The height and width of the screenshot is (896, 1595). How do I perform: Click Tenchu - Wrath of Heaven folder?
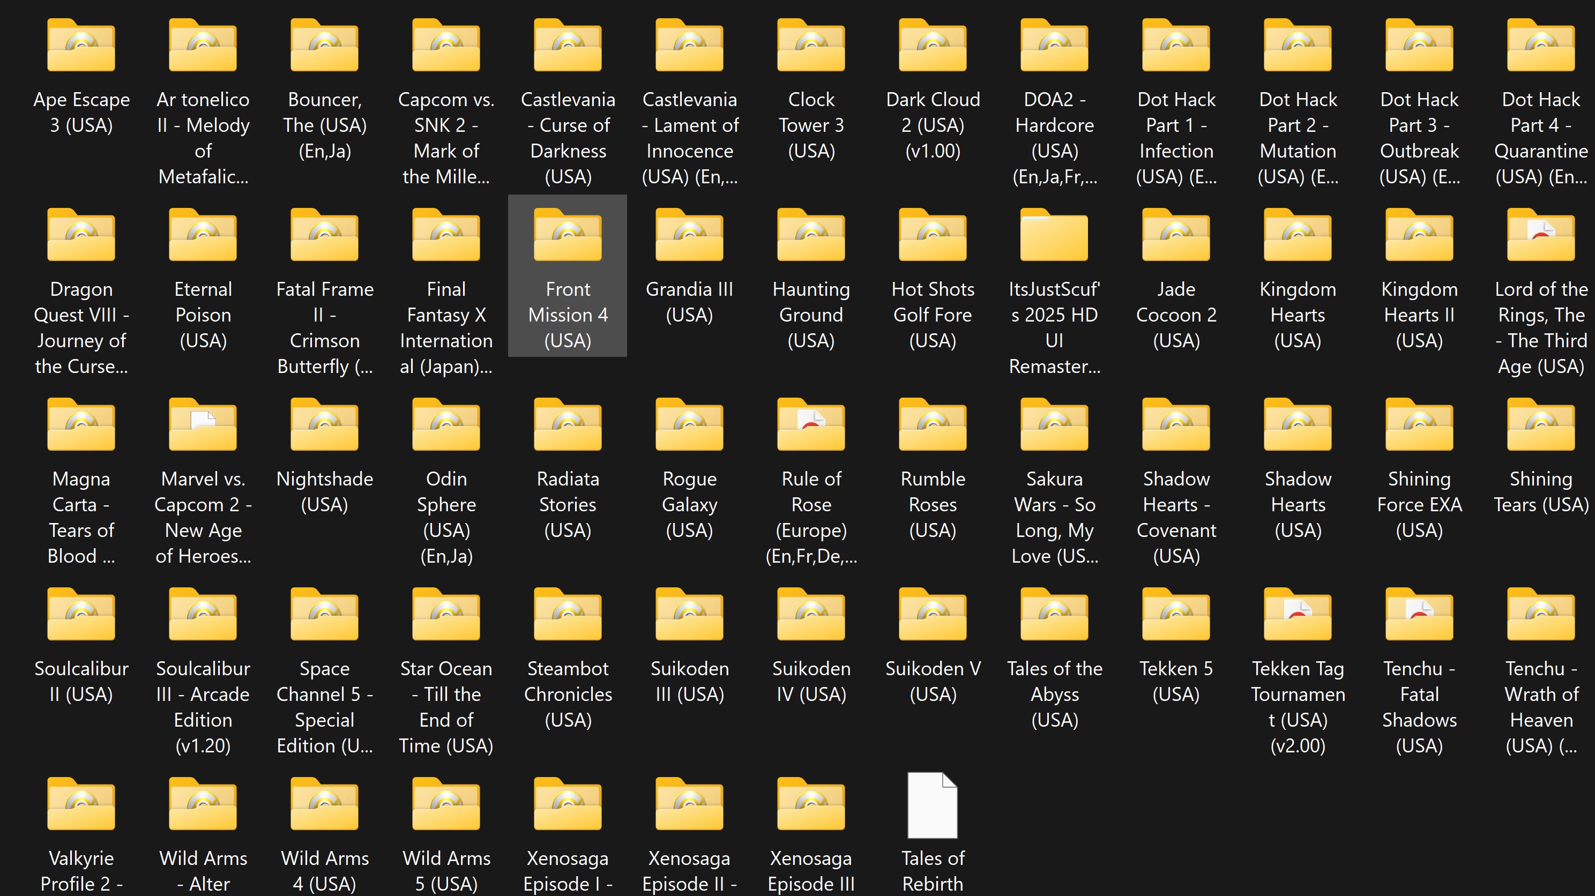tap(1541, 614)
